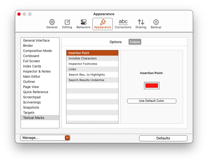Image resolution: width=208 pixels, height=163 pixels.
Task: Switch to the Colors tab
Action: tap(135, 42)
